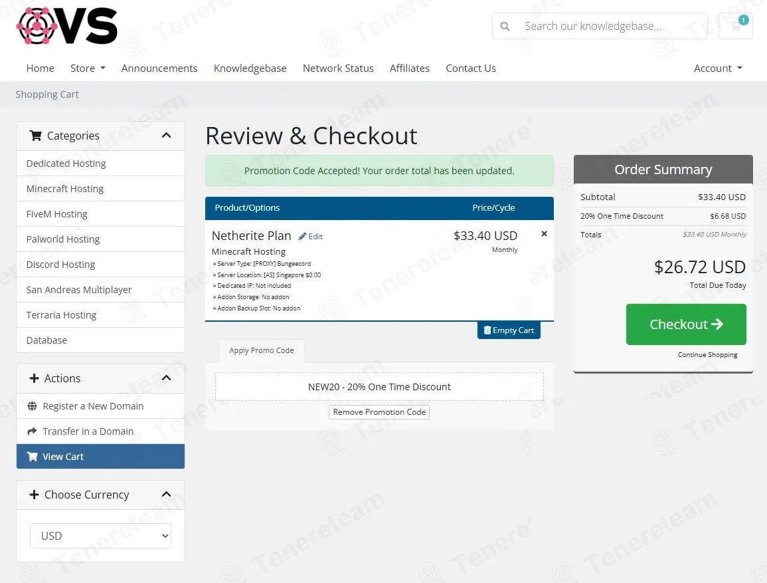Collapse the Choose Currency panel chevron
The image size is (767, 583).
coord(166,495)
